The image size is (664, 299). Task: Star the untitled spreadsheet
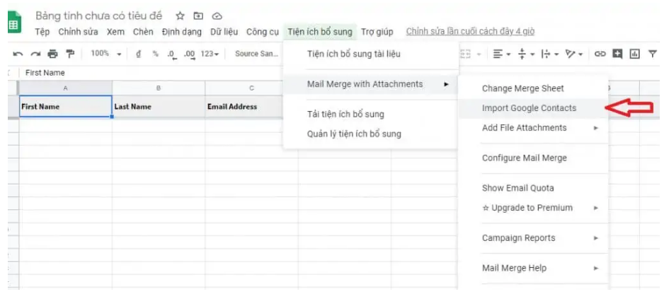pos(180,16)
